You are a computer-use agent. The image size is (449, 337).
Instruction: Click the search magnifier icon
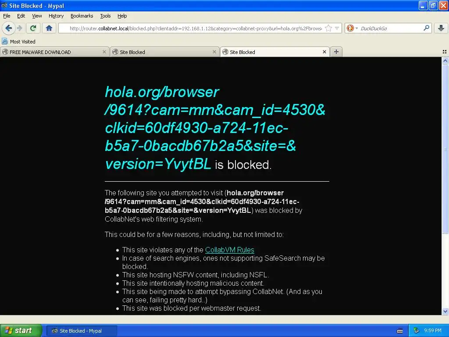click(x=426, y=28)
